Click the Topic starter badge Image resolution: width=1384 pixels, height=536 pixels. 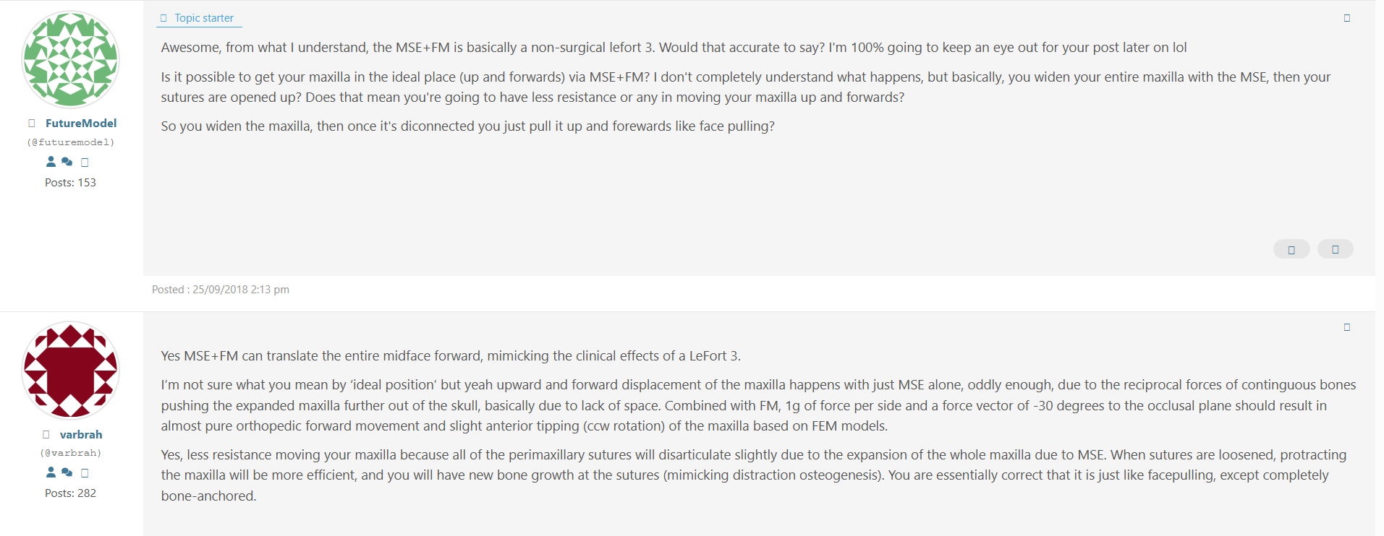coord(199,18)
